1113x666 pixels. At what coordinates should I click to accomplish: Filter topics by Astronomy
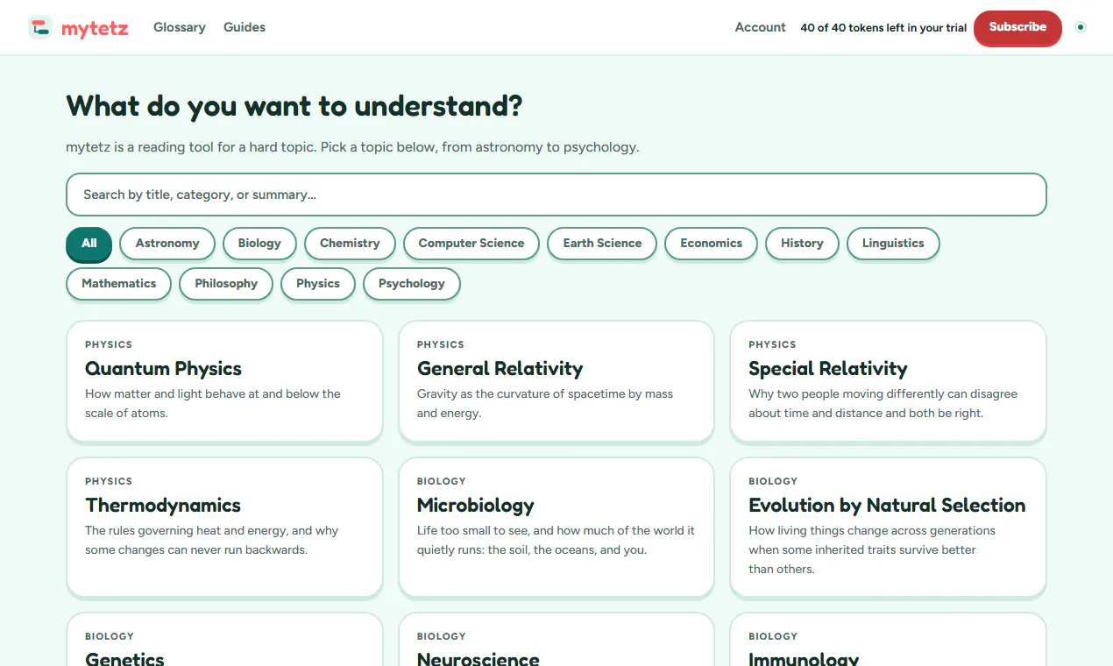click(x=167, y=244)
